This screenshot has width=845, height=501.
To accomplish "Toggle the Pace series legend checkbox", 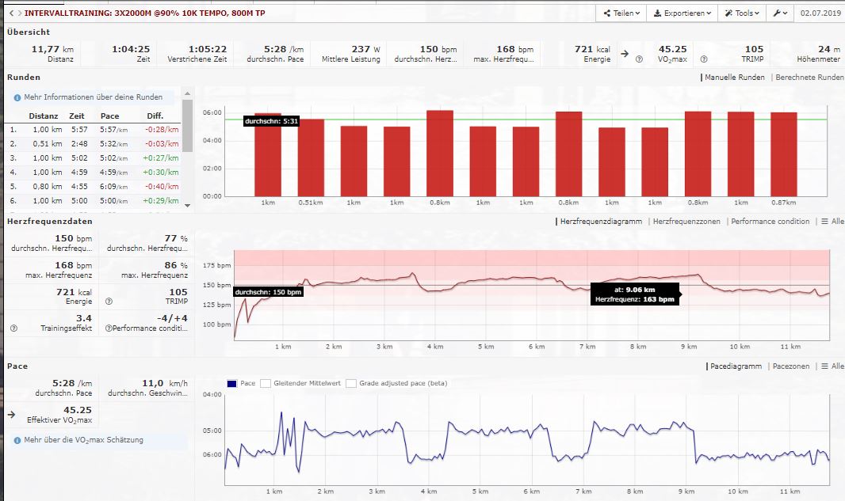I will click(x=231, y=383).
